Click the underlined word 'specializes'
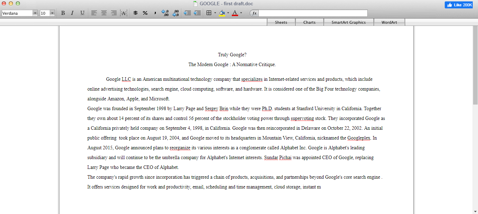 click(x=252, y=79)
